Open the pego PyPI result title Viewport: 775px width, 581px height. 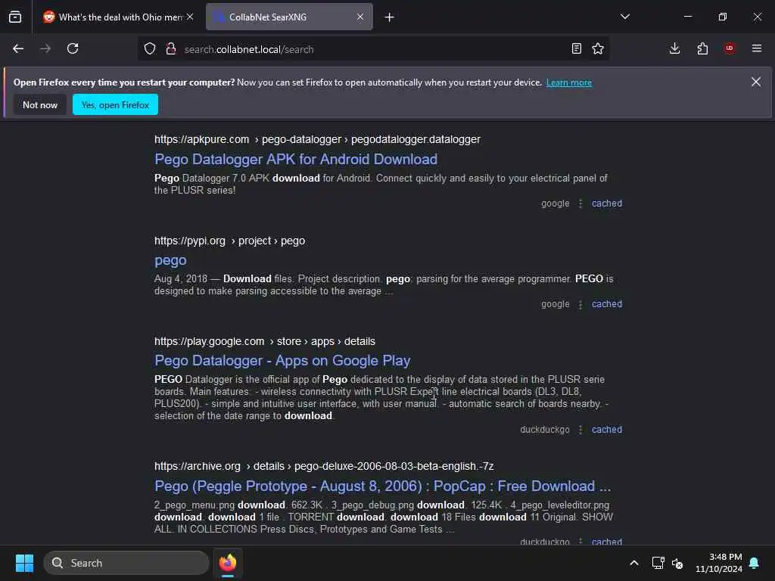coord(170,260)
